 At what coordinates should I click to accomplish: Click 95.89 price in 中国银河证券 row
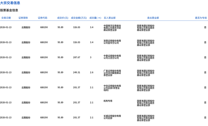tap(60, 27)
